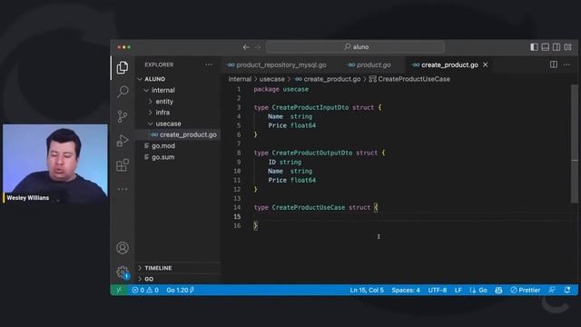Image resolution: width=581 pixels, height=327 pixels.
Task: Click the create_product.go breadcrumb segment
Action: point(329,79)
